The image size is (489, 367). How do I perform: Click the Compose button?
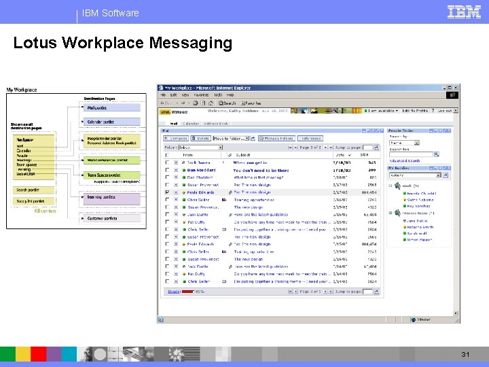pyautogui.click(x=176, y=138)
